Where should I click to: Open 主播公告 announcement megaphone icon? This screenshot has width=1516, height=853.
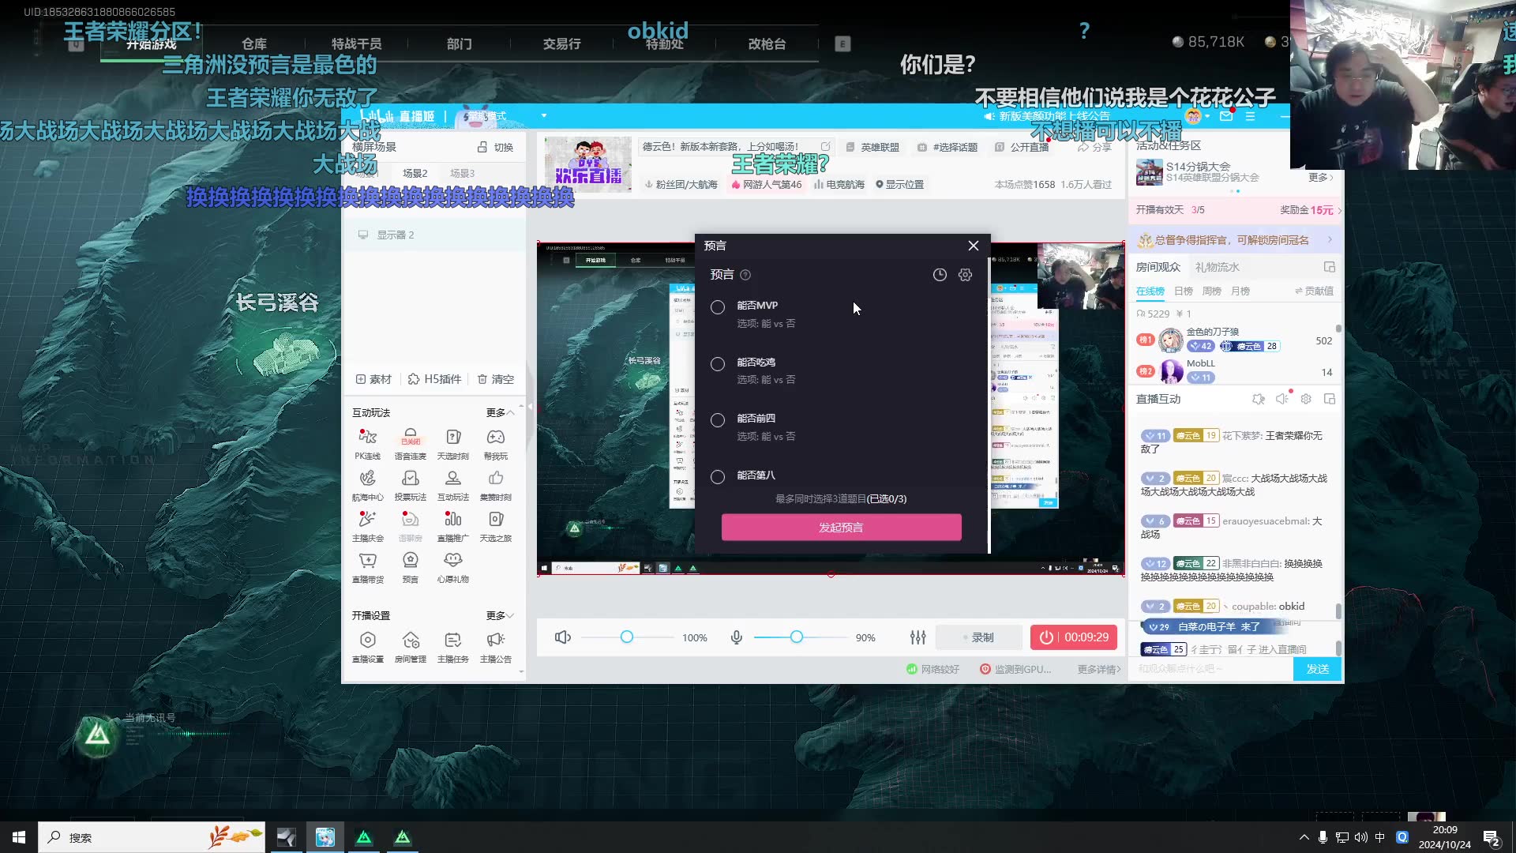(496, 646)
